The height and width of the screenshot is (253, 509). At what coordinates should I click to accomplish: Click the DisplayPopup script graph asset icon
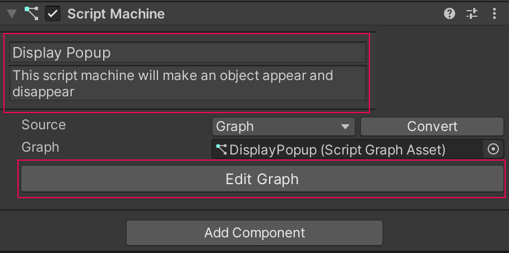pos(221,149)
